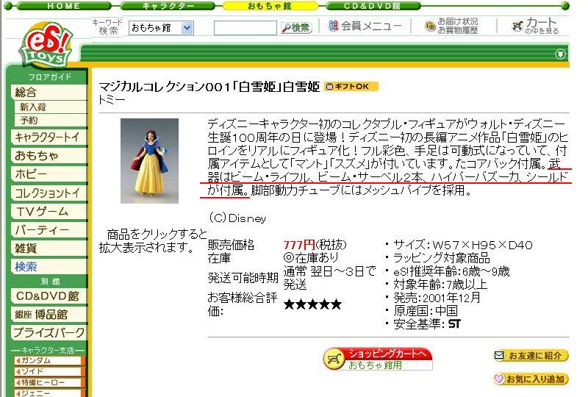This screenshot has width=588, height=397.
Task: Open ゾイド character branch
Action: 49,371
